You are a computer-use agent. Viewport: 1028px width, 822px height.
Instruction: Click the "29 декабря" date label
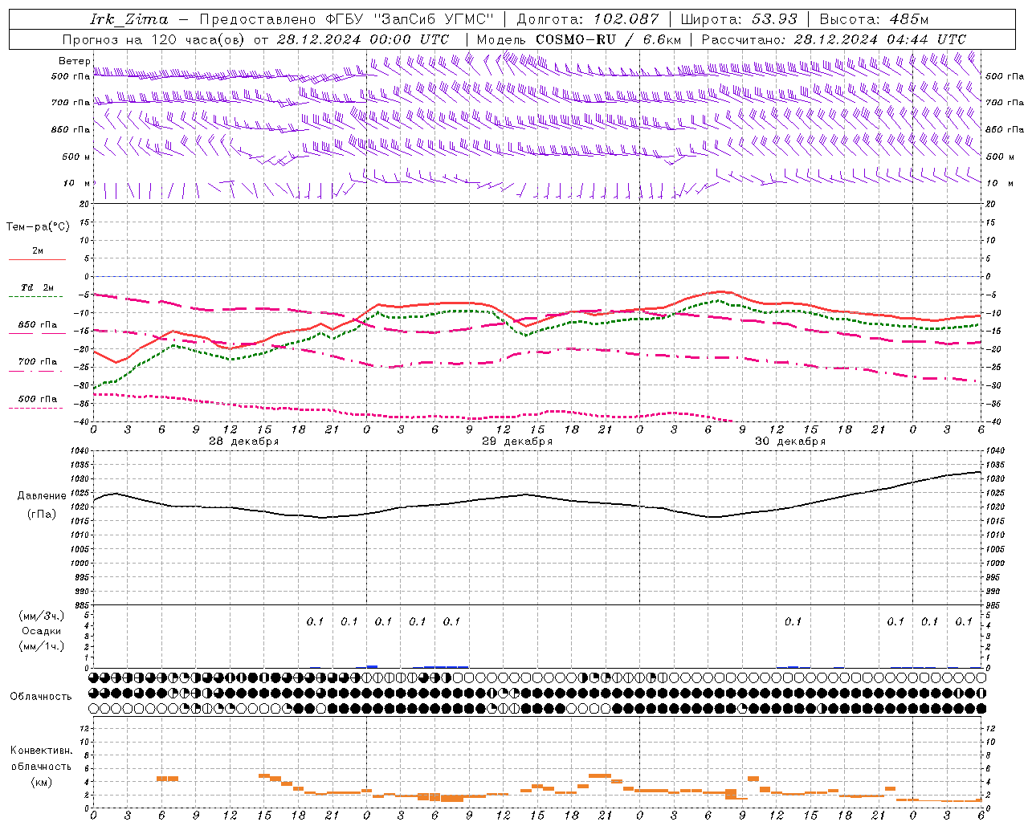tap(516, 442)
